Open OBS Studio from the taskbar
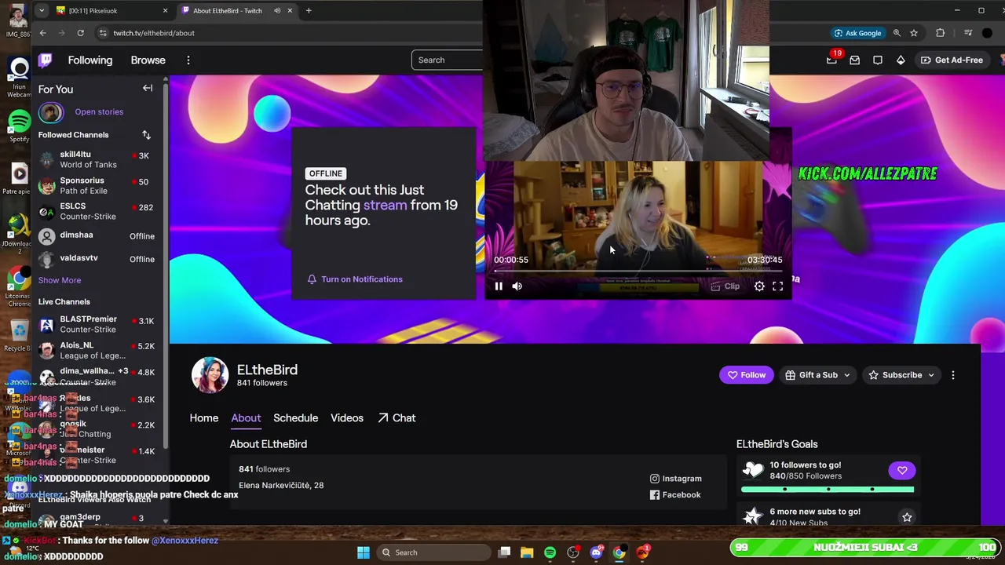 tap(573, 552)
